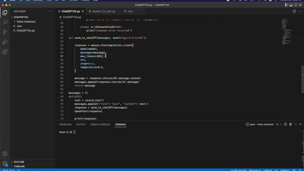Open the Accounts menu icon
304x171 pixels.
pyautogui.click(x=5, y=154)
